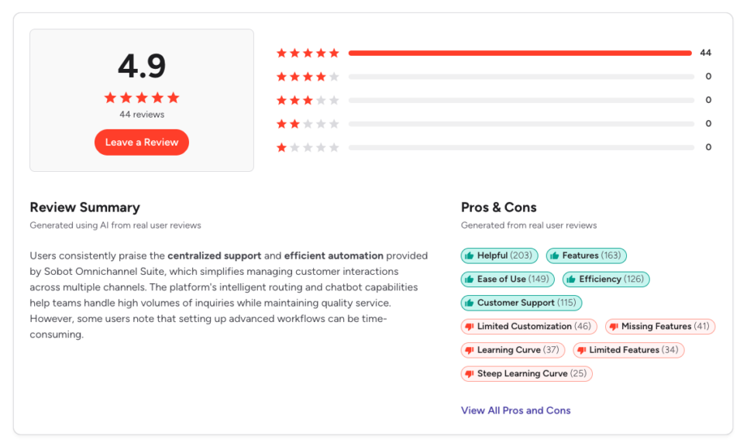Click the thumbs-up icon on Features tag

click(x=554, y=256)
